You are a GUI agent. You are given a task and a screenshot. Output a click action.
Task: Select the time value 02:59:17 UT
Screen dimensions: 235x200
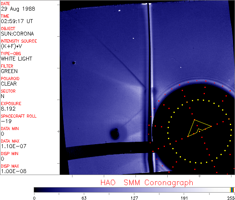(x=16, y=21)
